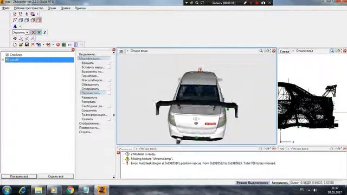Open the Правка menu
Screen dimensions: 347x195
[x=66, y=8]
